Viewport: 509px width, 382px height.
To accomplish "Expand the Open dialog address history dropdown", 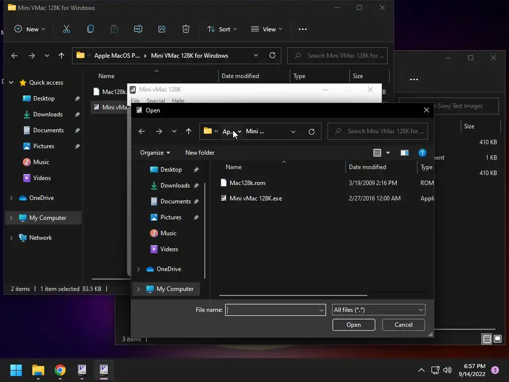I will [293, 131].
